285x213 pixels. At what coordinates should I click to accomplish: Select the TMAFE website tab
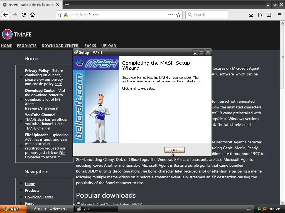(x=31, y=5)
